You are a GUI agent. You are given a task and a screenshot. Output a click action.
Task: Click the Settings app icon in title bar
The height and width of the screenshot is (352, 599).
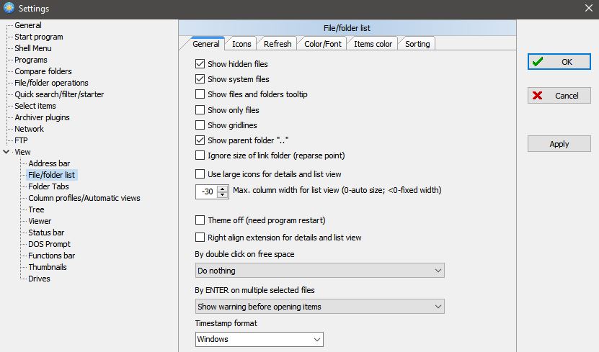[9, 8]
